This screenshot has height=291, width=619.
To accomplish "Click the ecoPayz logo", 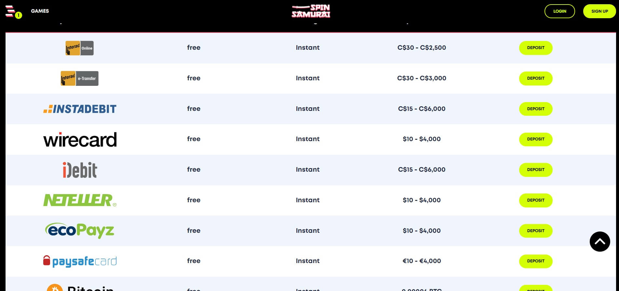I will pos(80,231).
